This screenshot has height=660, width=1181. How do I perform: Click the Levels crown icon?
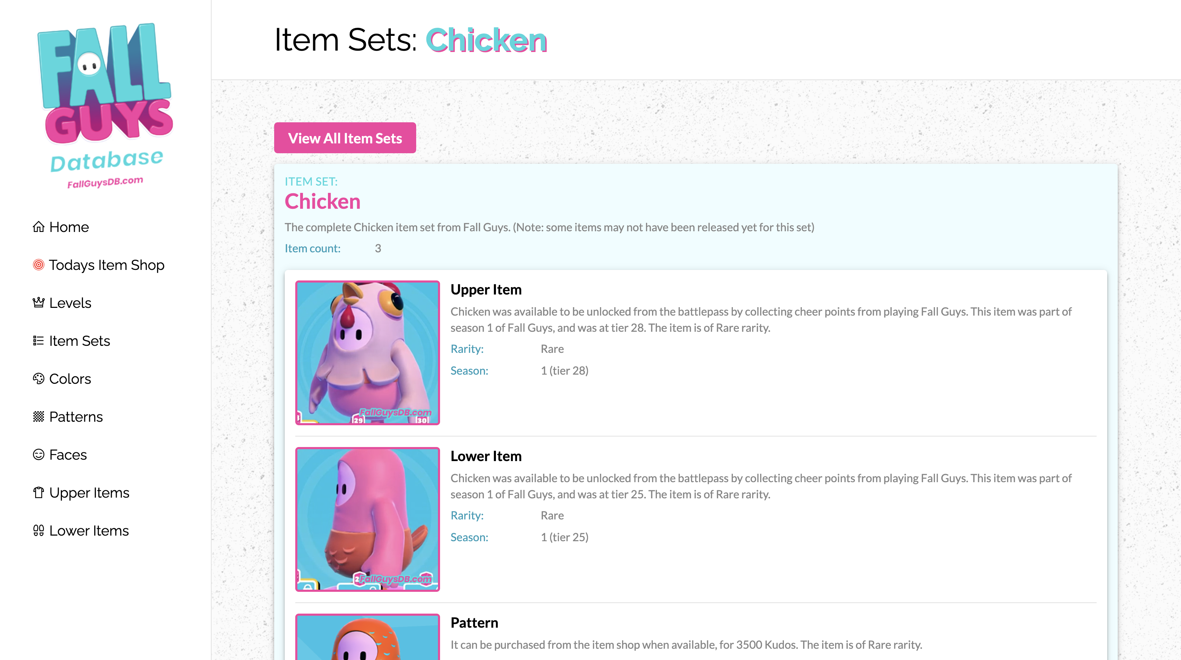tap(39, 303)
